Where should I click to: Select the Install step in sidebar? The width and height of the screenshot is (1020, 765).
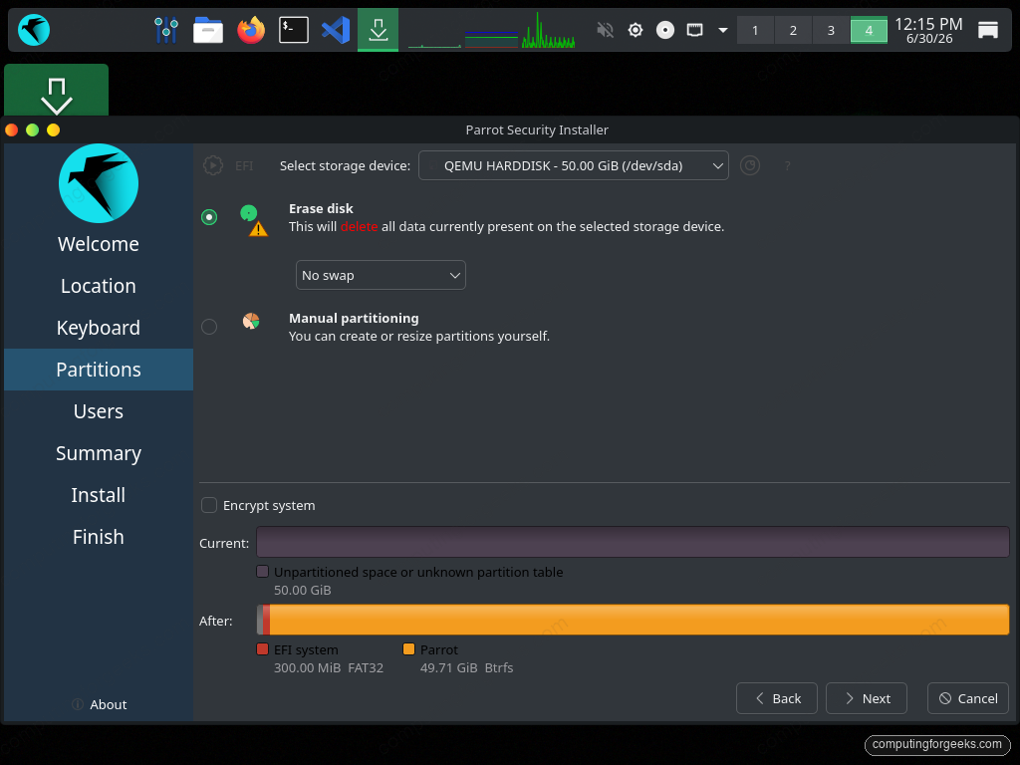(x=99, y=495)
